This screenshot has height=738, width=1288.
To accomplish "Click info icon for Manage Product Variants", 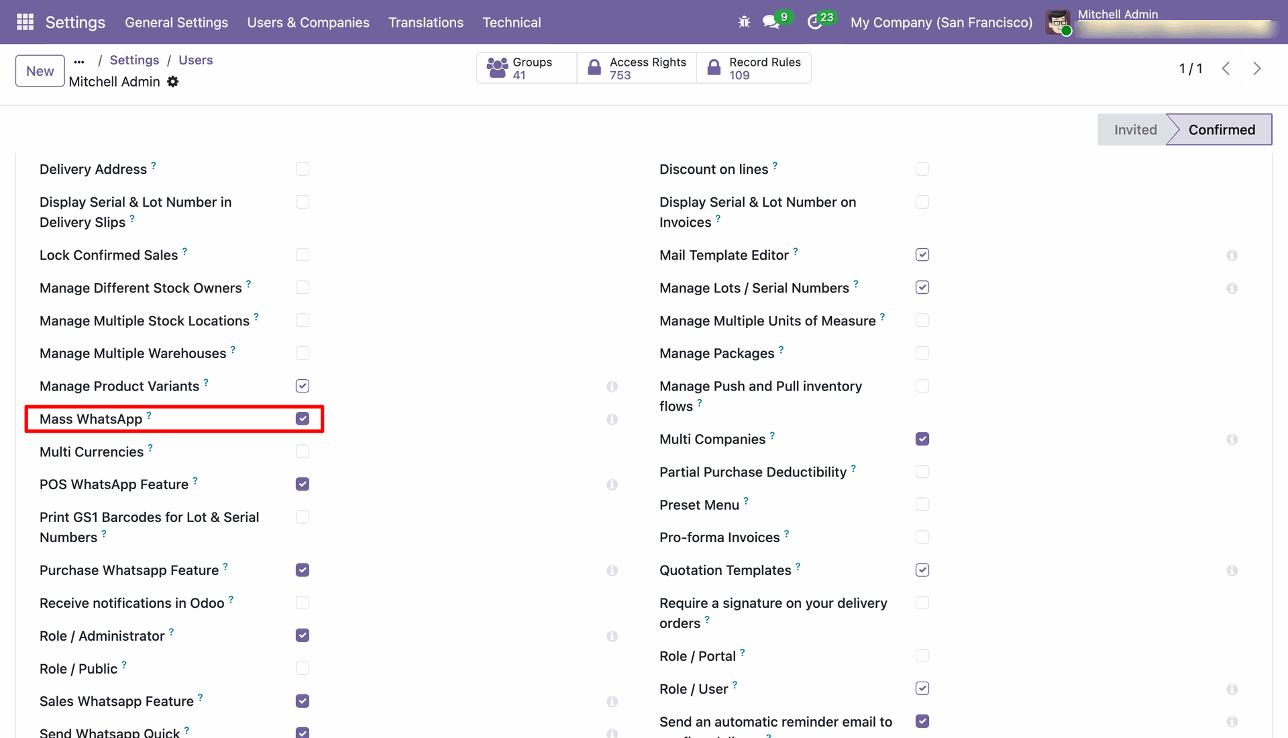I will coord(612,386).
